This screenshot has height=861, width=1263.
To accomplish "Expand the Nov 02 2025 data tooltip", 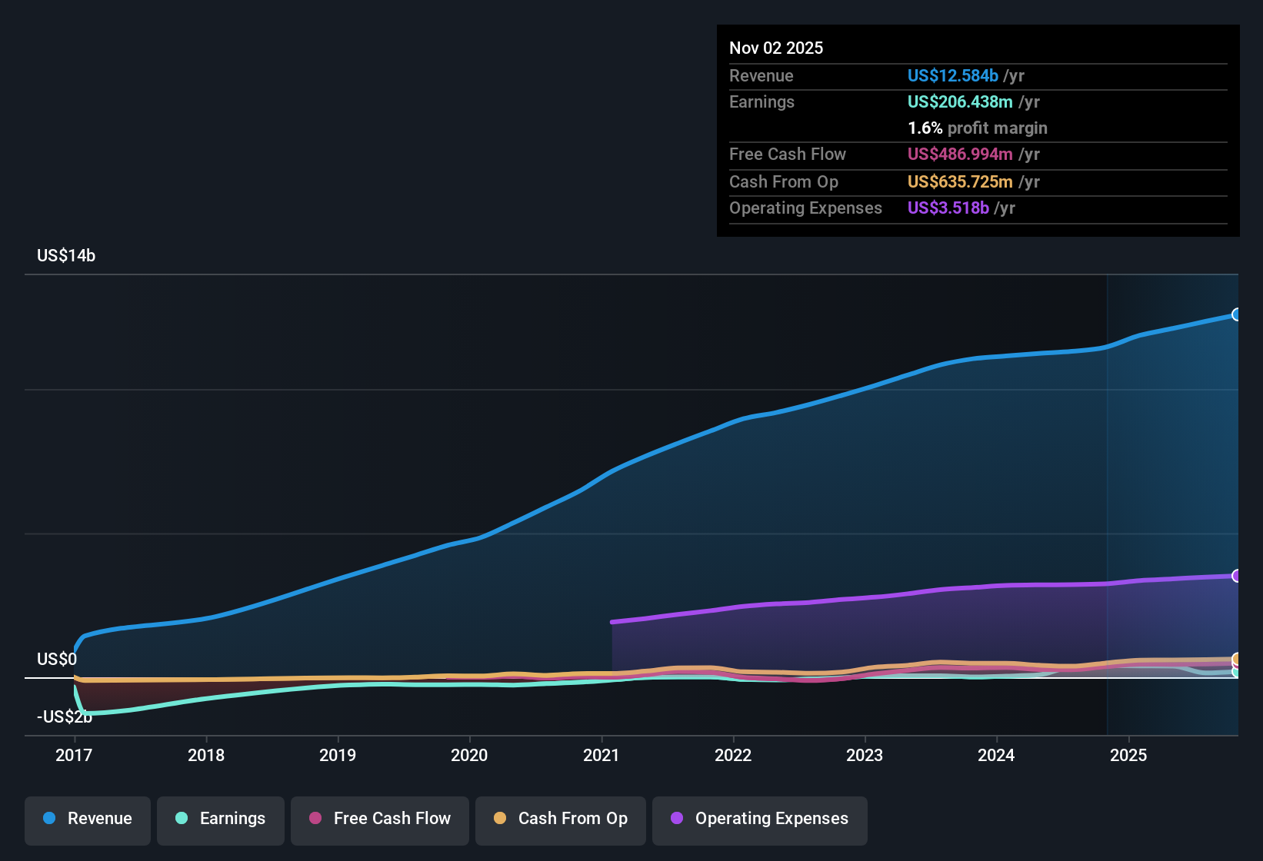I will click(x=776, y=48).
